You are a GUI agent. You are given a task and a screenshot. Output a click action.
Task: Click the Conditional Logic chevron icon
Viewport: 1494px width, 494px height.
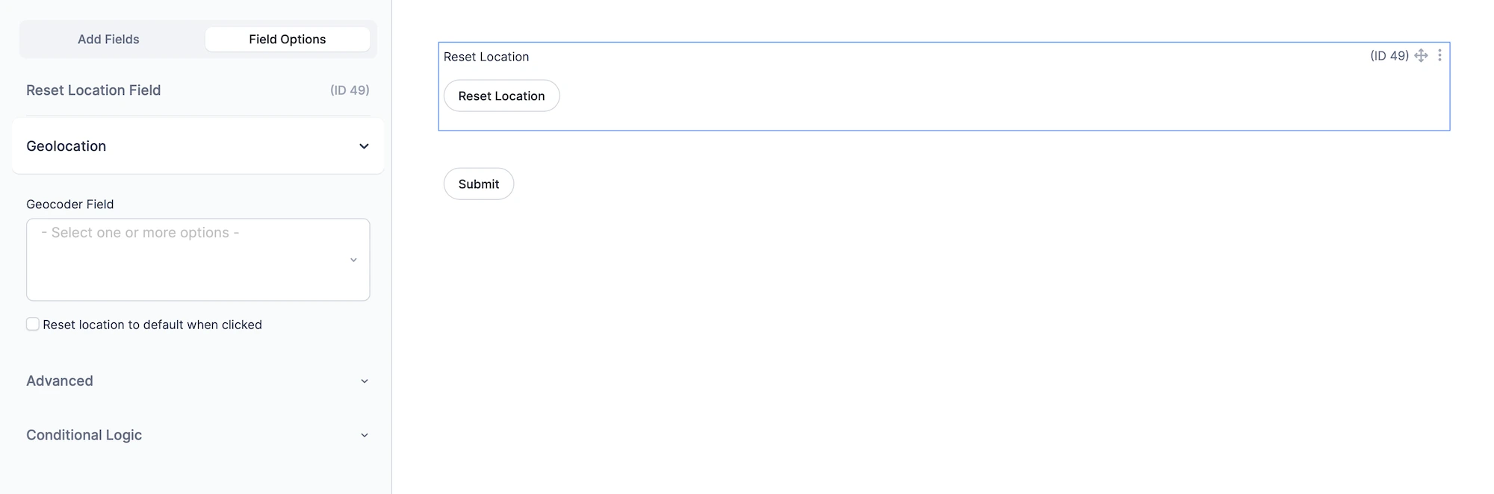tap(365, 435)
